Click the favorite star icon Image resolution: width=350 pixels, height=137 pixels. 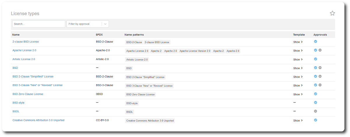(x=332, y=13)
